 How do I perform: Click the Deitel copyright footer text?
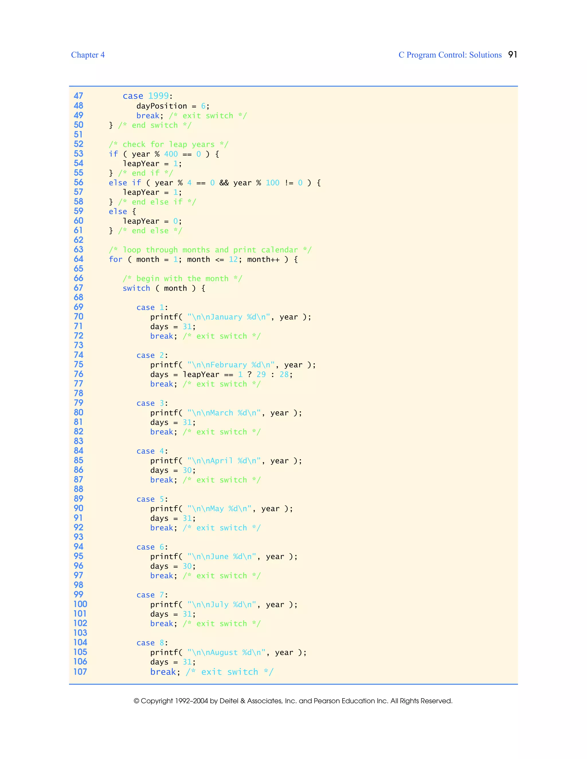coord(293,701)
